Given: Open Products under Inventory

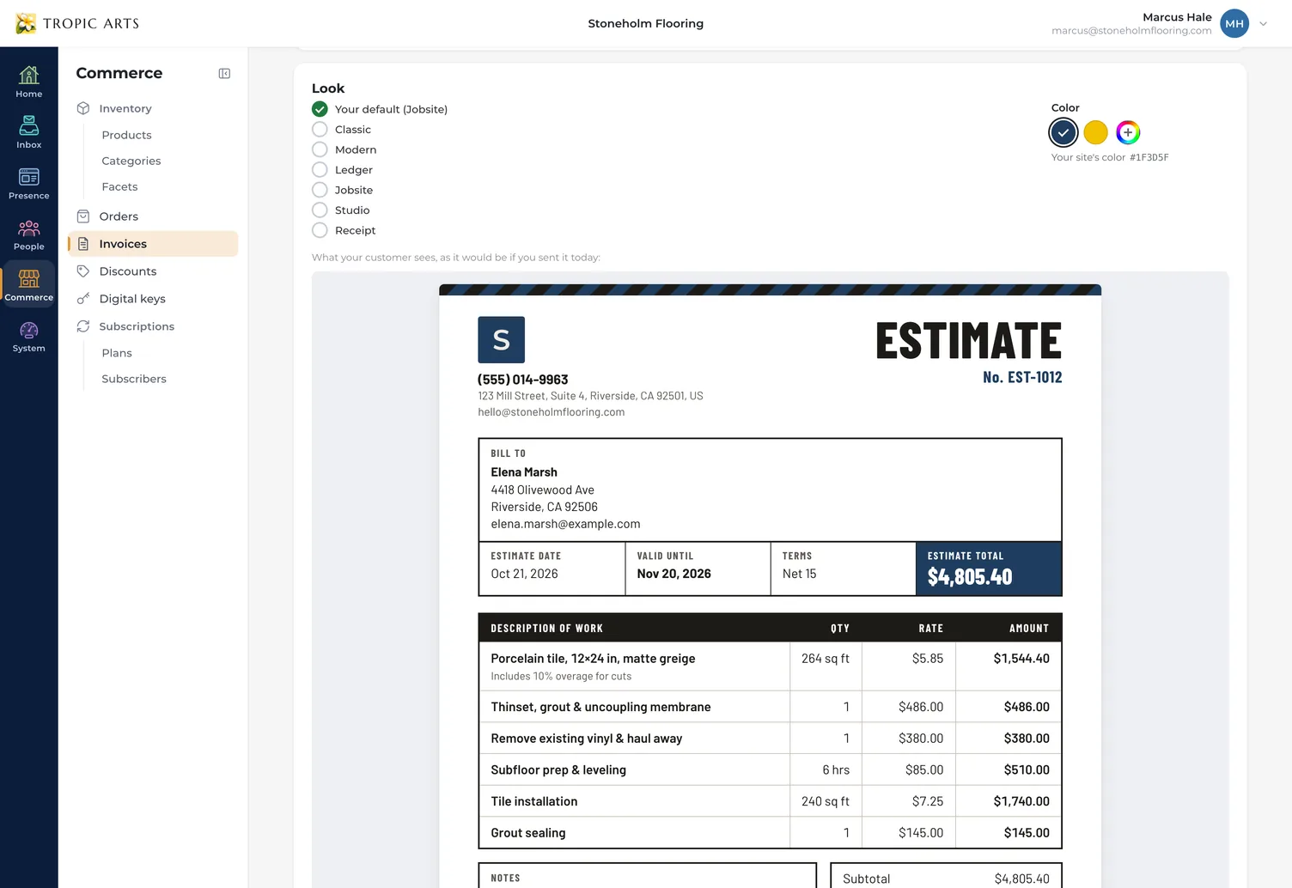Looking at the screenshot, I should click(x=126, y=135).
